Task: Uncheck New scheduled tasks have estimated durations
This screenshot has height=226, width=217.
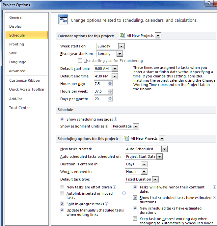Action: 135,208
